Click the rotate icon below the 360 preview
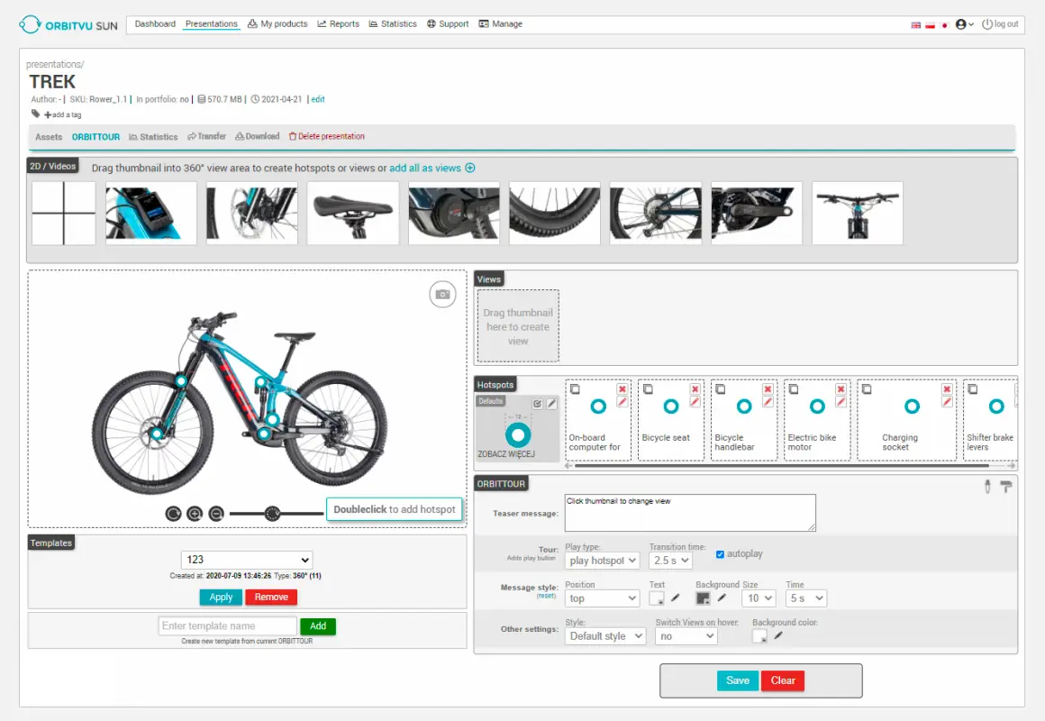Image resolution: width=1045 pixels, height=721 pixels. pyautogui.click(x=172, y=513)
